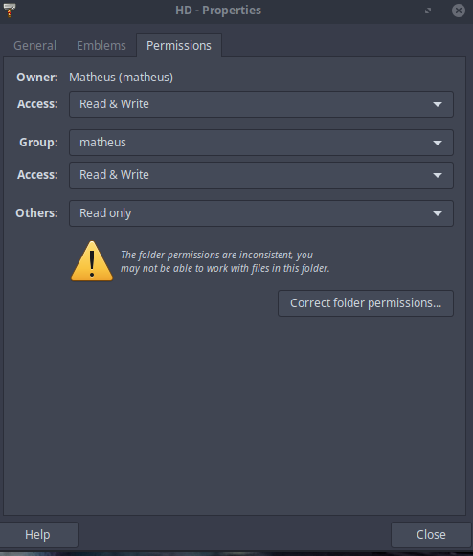Click Correct folder permissions button
This screenshot has height=556, width=473.
coord(366,303)
